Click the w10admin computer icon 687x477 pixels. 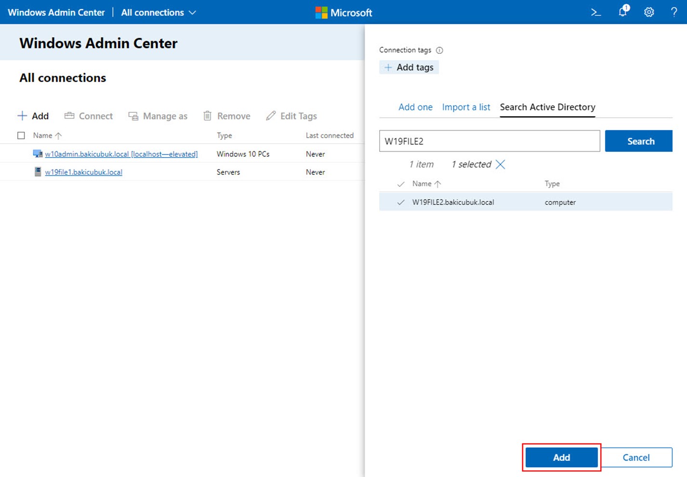coord(38,154)
